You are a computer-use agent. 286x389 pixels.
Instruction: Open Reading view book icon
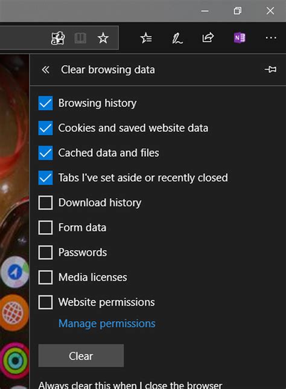[x=80, y=38]
